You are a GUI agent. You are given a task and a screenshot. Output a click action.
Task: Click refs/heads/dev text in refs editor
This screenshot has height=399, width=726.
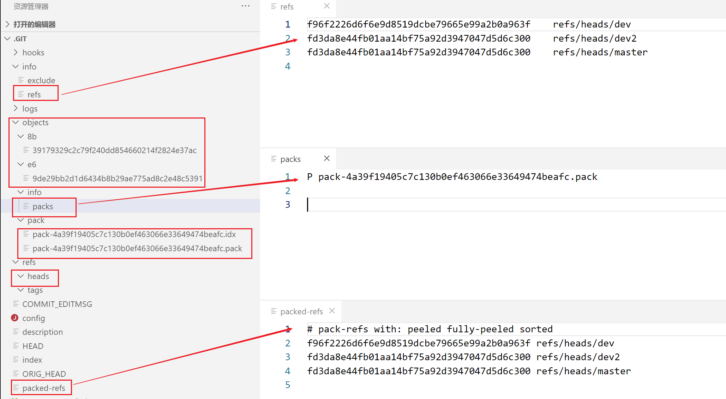coord(592,24)
